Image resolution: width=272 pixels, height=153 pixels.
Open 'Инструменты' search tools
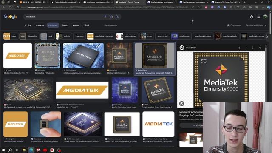pyautogui.click(x=110, y=25)
